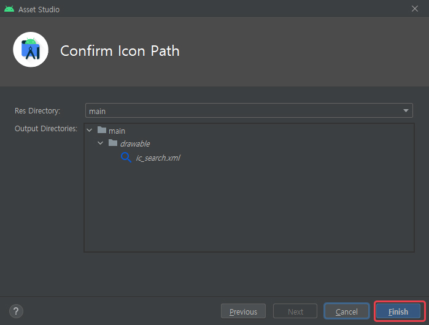This screenshot has width=429, height=325.
Task: Select the ic_search.xml file name
Action: (158, 158)
